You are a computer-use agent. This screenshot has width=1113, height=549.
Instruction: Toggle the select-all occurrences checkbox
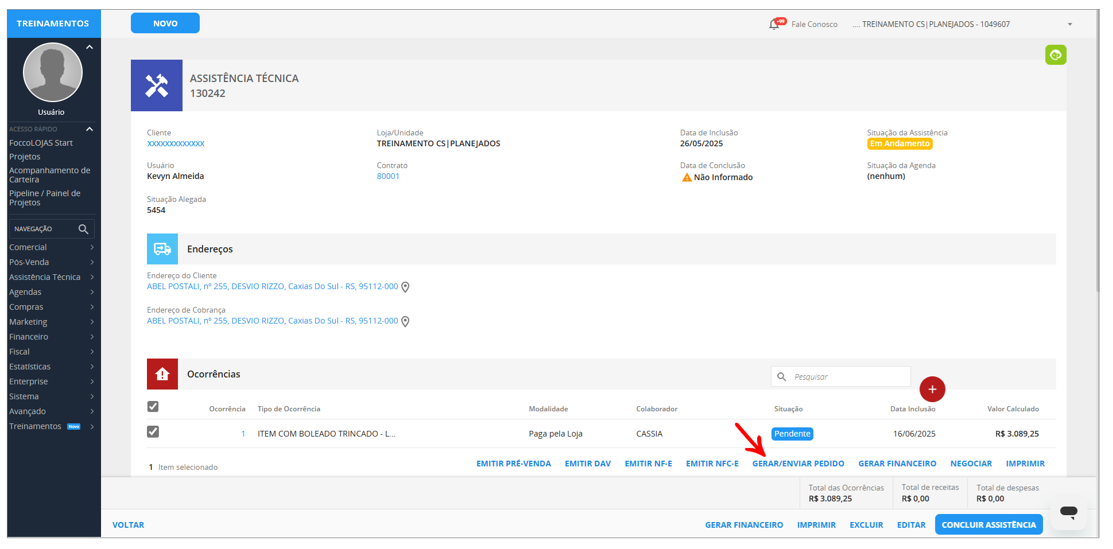153,407
